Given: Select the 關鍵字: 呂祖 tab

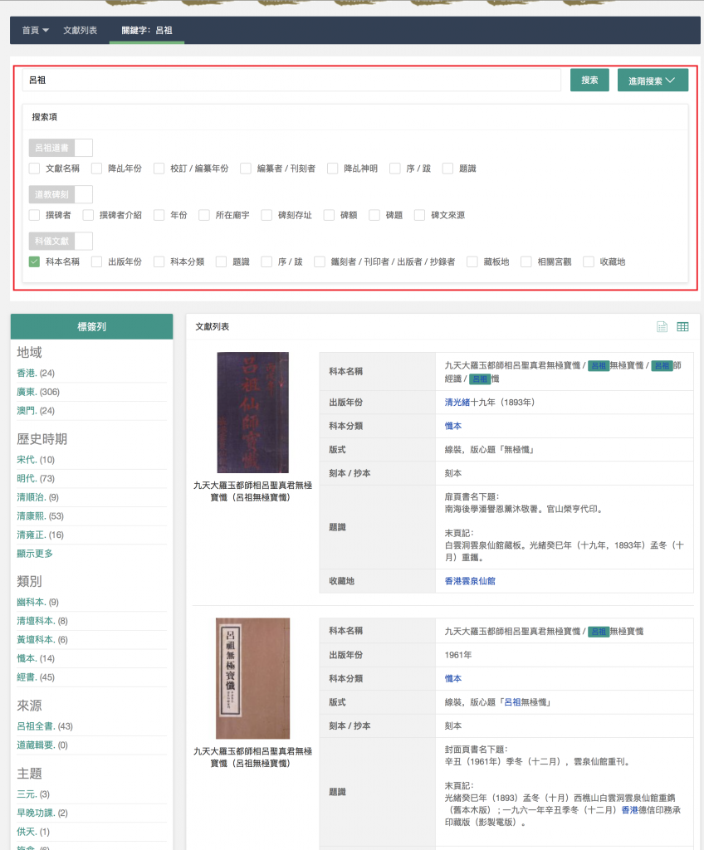Looking at the screenshot, I should click(146, 30).
